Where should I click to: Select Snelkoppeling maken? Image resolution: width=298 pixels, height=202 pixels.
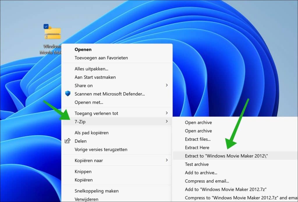pyautogui.click(x=117, y=191)
